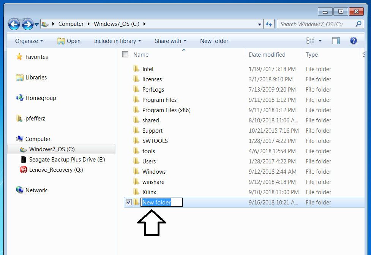The image size is (371, 255).
Task: Click the Open toolbar button
Action: (x=69, y=41)
